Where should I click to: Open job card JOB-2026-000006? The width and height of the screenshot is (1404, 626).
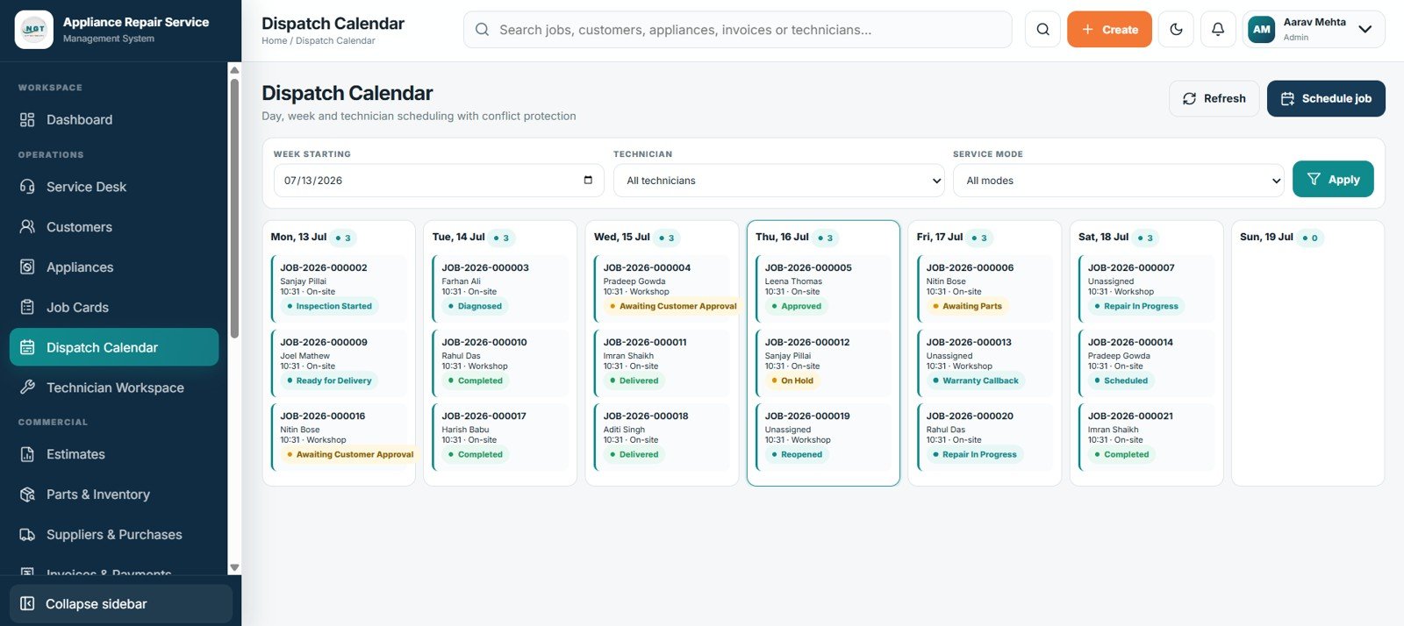coord(985,288)
